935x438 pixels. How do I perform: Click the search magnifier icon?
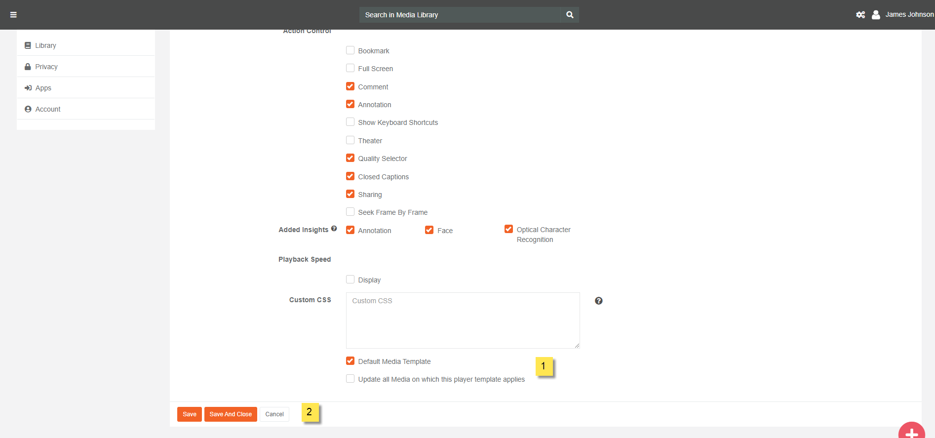click(570, 15)
